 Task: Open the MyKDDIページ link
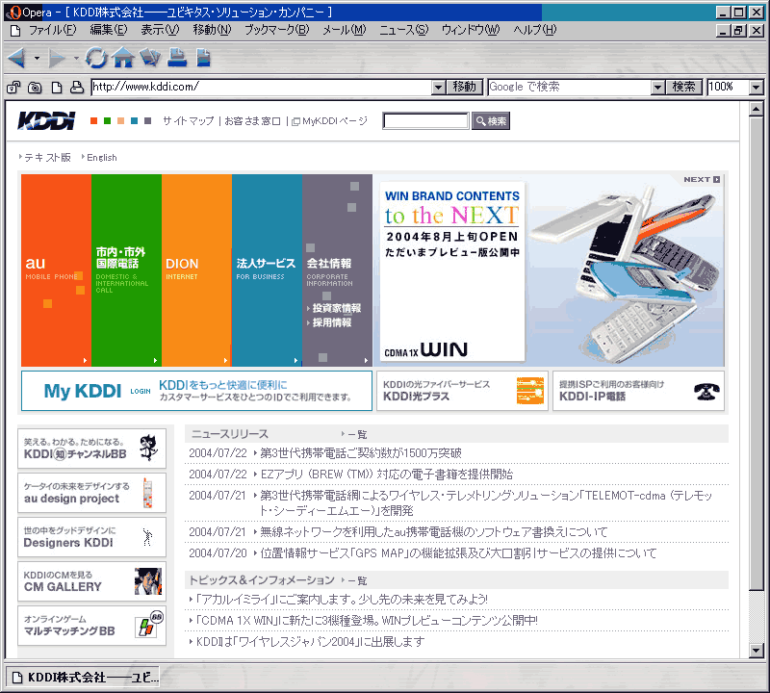coord(329,121)
